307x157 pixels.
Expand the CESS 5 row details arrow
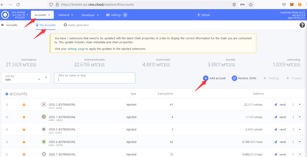coord(300,129)
